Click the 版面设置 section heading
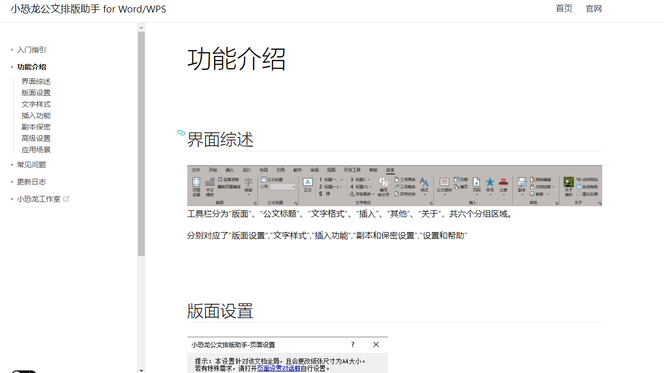Screen dimensions: 664x373 pyautogui.click(x=220, y=311)
